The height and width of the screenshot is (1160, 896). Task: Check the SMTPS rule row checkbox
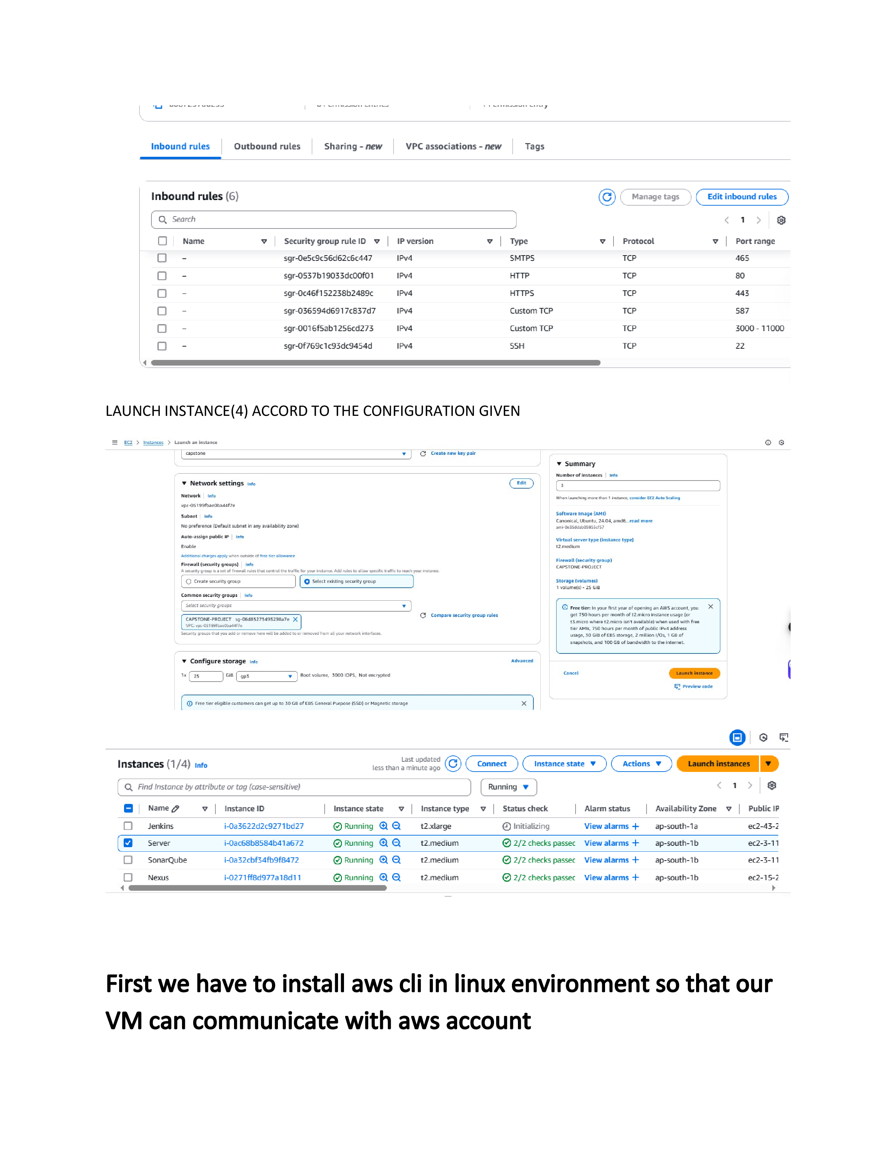point(162,258)
